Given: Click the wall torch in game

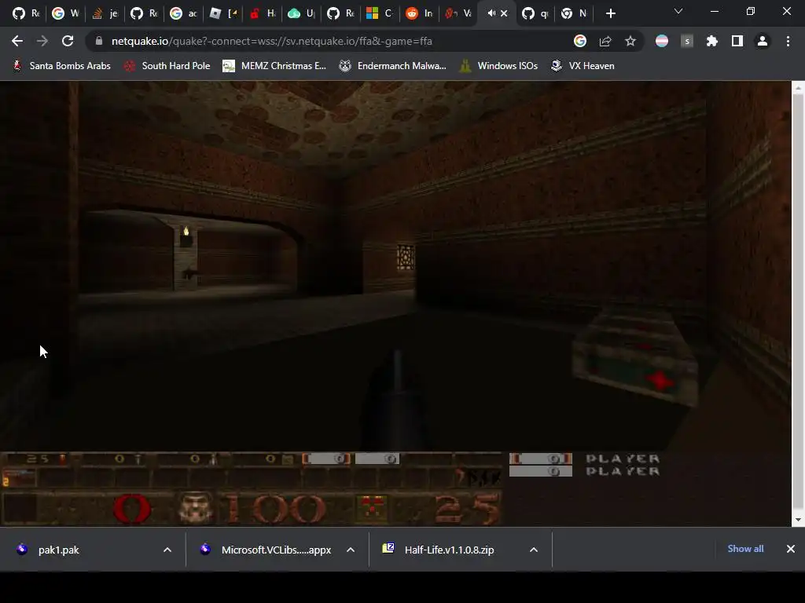Looking at the screenshot, I should 186,237.
